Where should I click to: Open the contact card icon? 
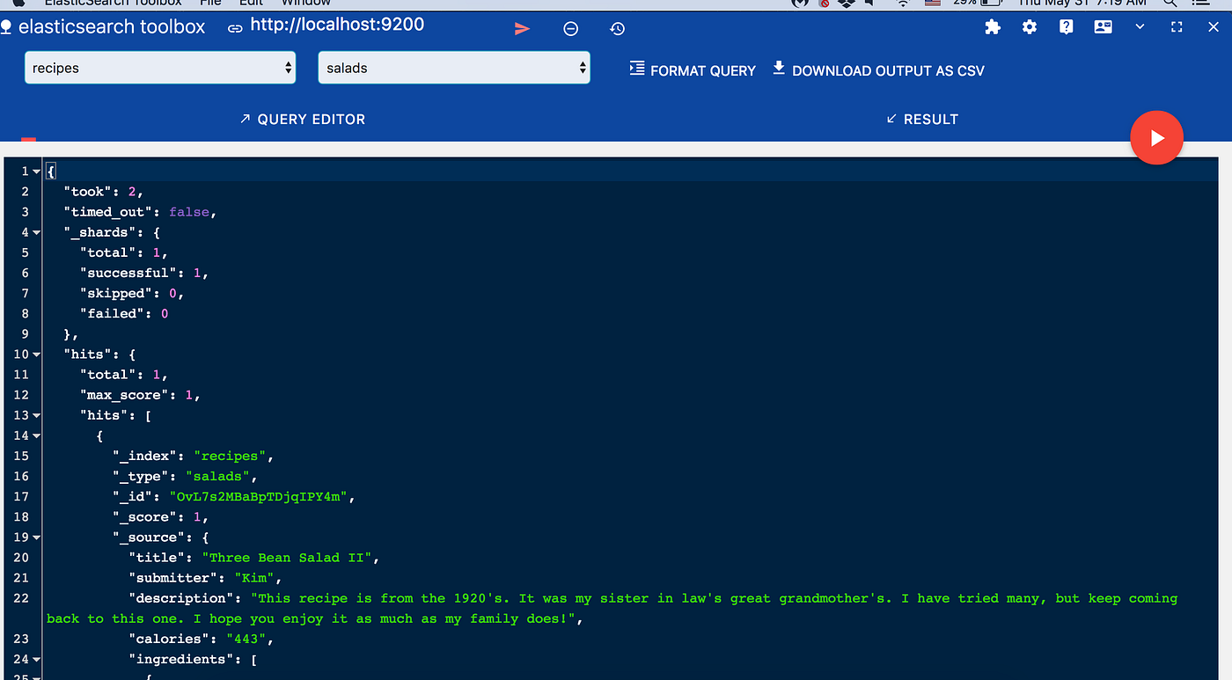pyautogui.click(x=1103, y=27)
